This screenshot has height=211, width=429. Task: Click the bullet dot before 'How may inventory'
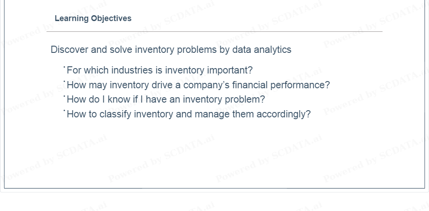[64, 81]
